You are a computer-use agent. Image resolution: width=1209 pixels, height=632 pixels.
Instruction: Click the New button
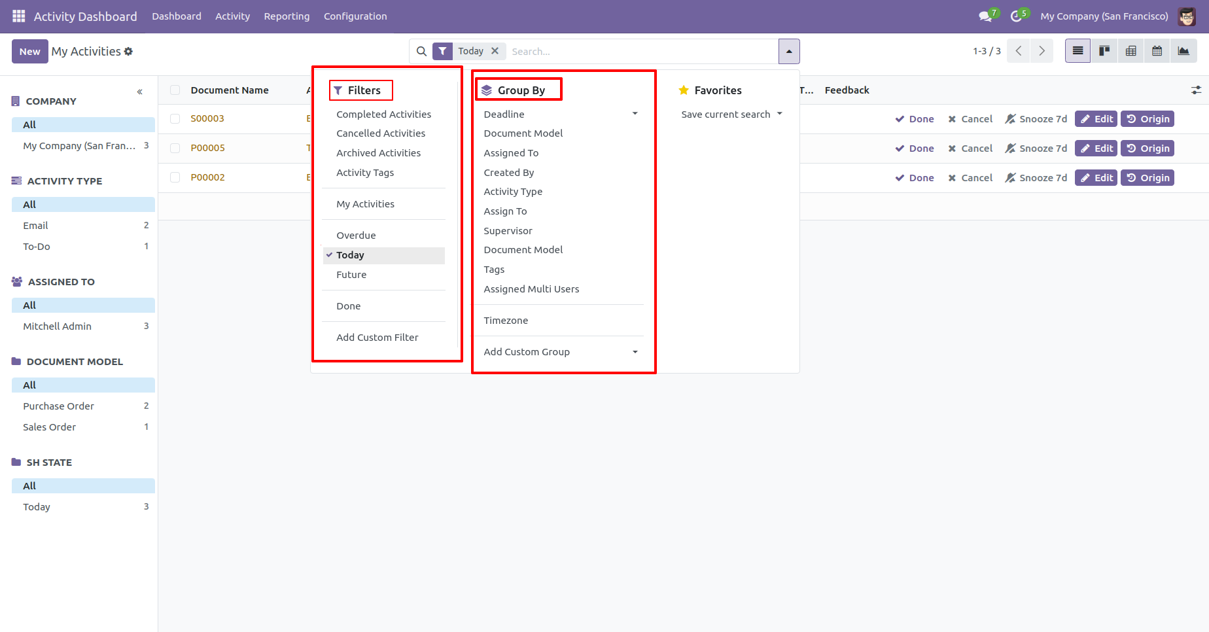(30, 51)
